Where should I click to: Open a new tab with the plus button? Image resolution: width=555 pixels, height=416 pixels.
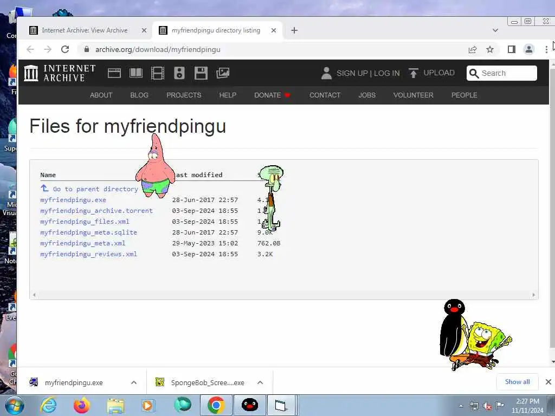(x=294, y=30)
